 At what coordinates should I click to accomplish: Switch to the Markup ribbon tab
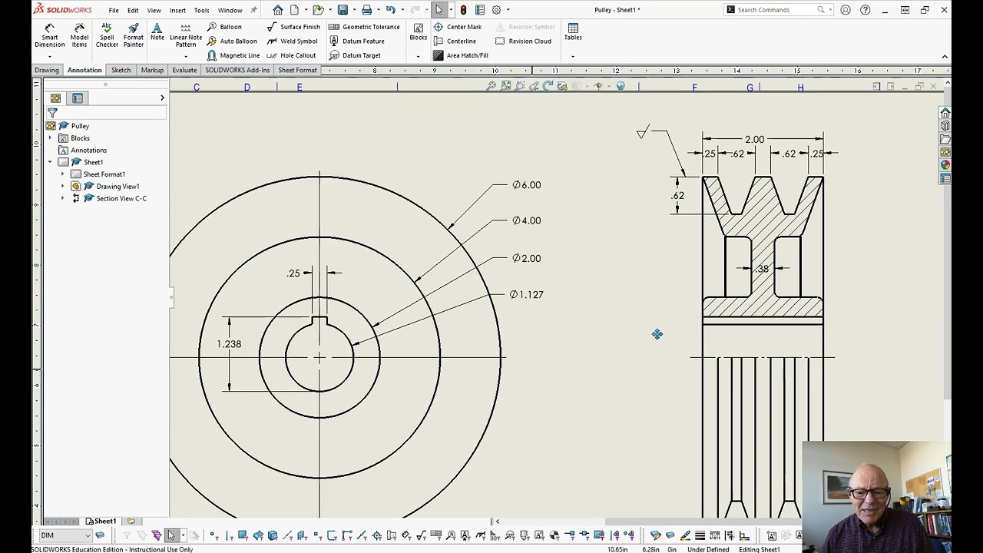point(152,70)
